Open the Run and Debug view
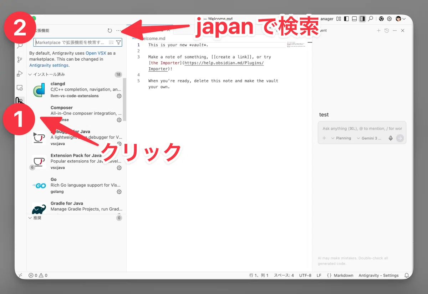Image resolution: width=428 pixels, height=294 pixels. point(20,73)
